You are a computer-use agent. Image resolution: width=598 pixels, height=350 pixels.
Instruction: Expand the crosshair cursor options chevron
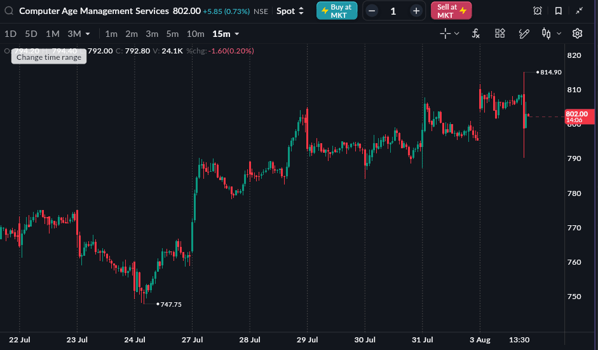[x=456, y=34]
